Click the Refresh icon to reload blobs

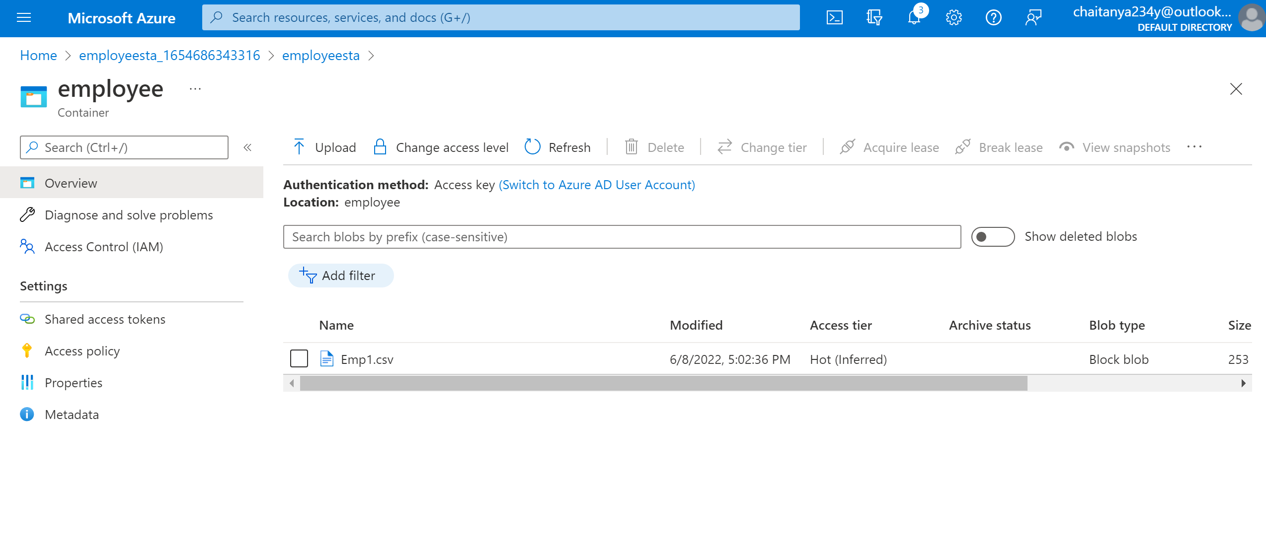533,147
